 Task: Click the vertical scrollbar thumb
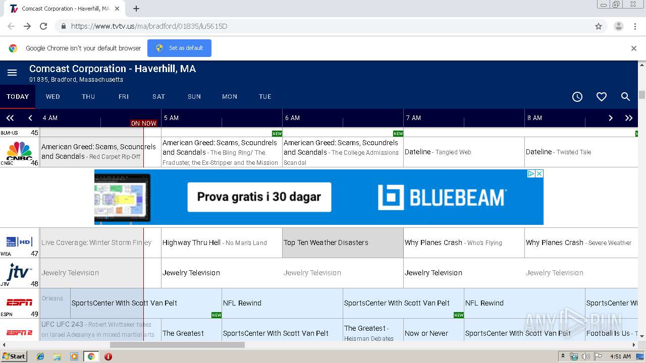point(642,95)
